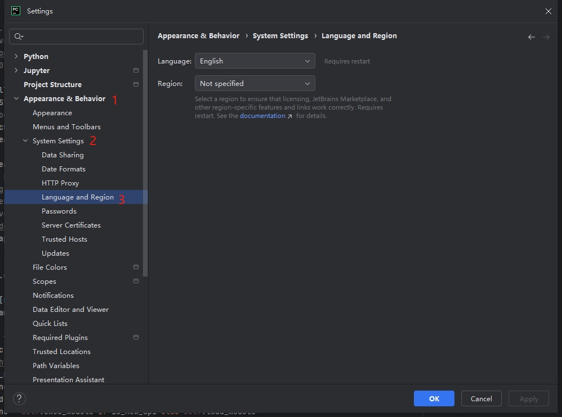The height and width of the screenshot is (417, 562).
Task: Collapse the Appearance & Behavior node
Action: [16, 98]
